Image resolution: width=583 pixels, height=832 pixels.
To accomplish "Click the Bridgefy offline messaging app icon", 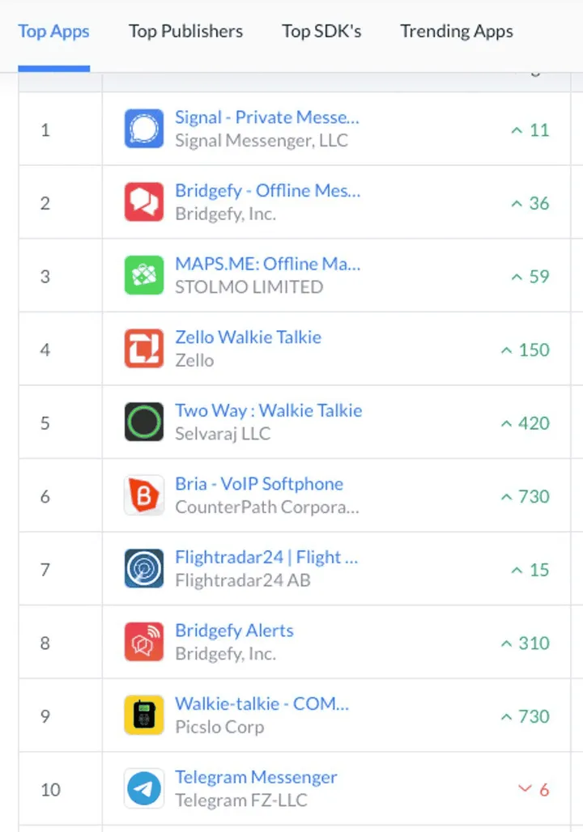I will point(144,202).
